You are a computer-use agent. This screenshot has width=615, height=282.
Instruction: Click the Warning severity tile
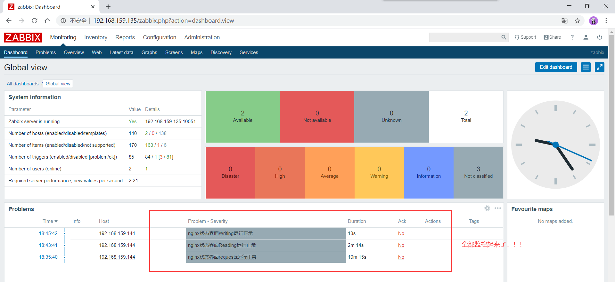[379, 173]
